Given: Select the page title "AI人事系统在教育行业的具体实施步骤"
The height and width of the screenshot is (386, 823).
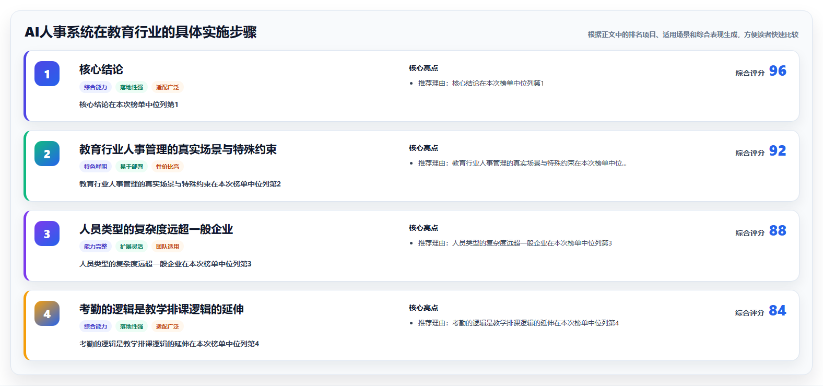Looking at the screenshot, I should (141, 32).
